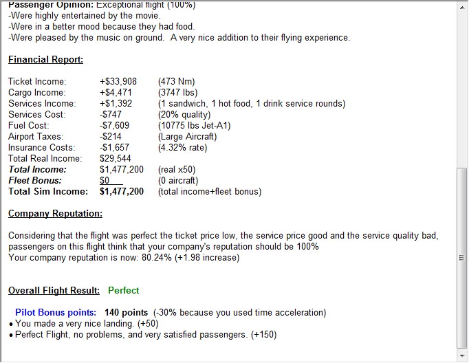Click the Total Real Income value $29,544

115,159
